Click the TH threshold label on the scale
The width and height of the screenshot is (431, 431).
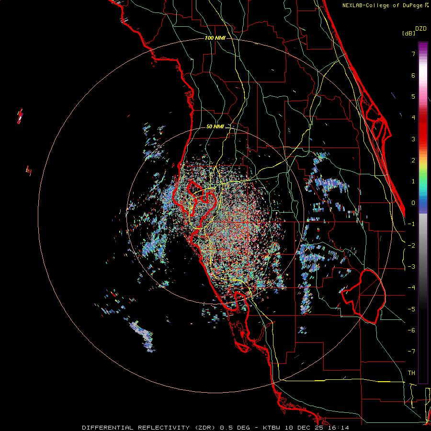(411, 373)
